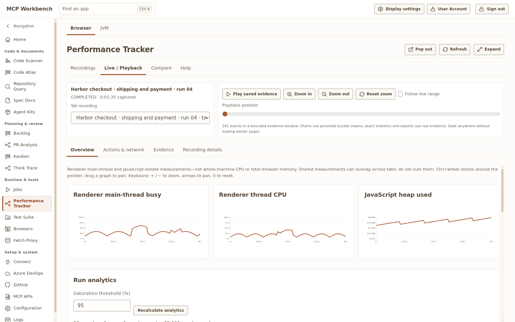The height and width of the screenshot is (322, 515).
Task: Open Agent Kits item
Action: [27, 112]
